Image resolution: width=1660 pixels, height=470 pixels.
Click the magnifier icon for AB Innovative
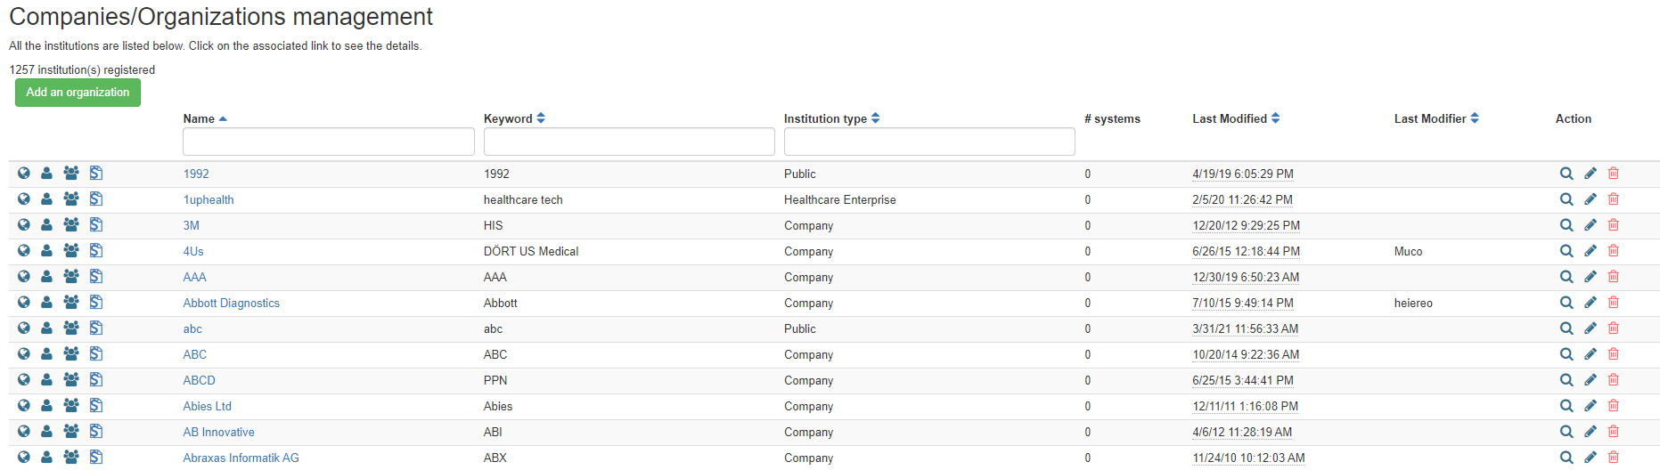coord(1566,432)
